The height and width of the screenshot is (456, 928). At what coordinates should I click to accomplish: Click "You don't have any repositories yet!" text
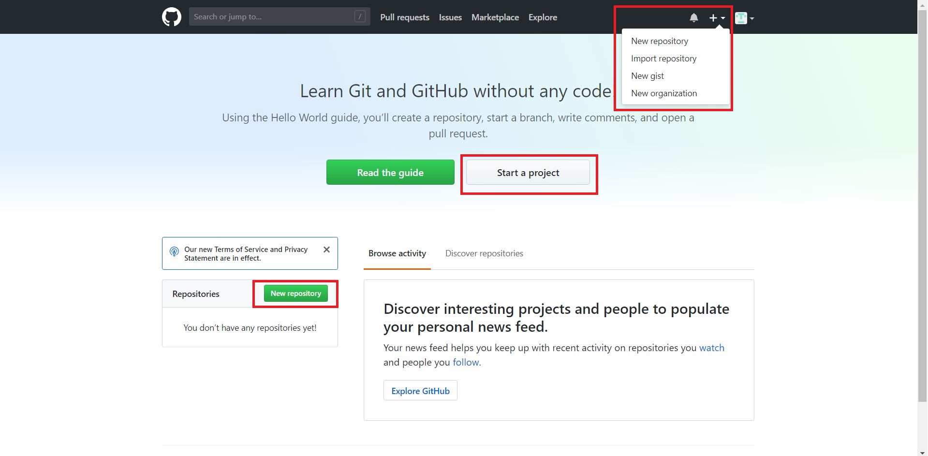[x=250, y=328]
